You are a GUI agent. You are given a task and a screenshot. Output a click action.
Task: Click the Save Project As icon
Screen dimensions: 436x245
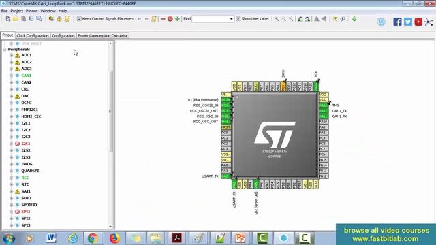39,19
